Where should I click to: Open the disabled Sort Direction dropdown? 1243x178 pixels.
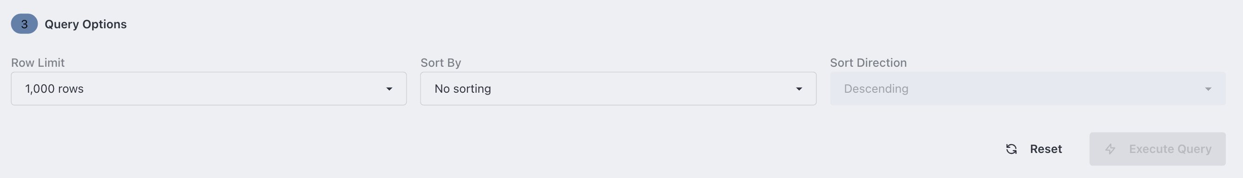point(1027,89)
